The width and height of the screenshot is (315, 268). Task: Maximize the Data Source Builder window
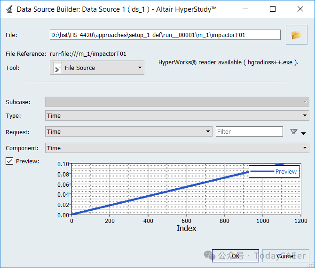(273, 9)
